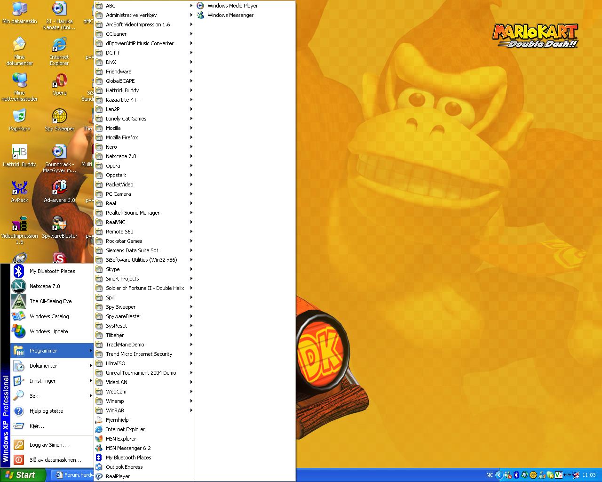This screenshot has width=602, height=482.
Task: Launch Internet Explorer from programs list
Action: [144, 429]
